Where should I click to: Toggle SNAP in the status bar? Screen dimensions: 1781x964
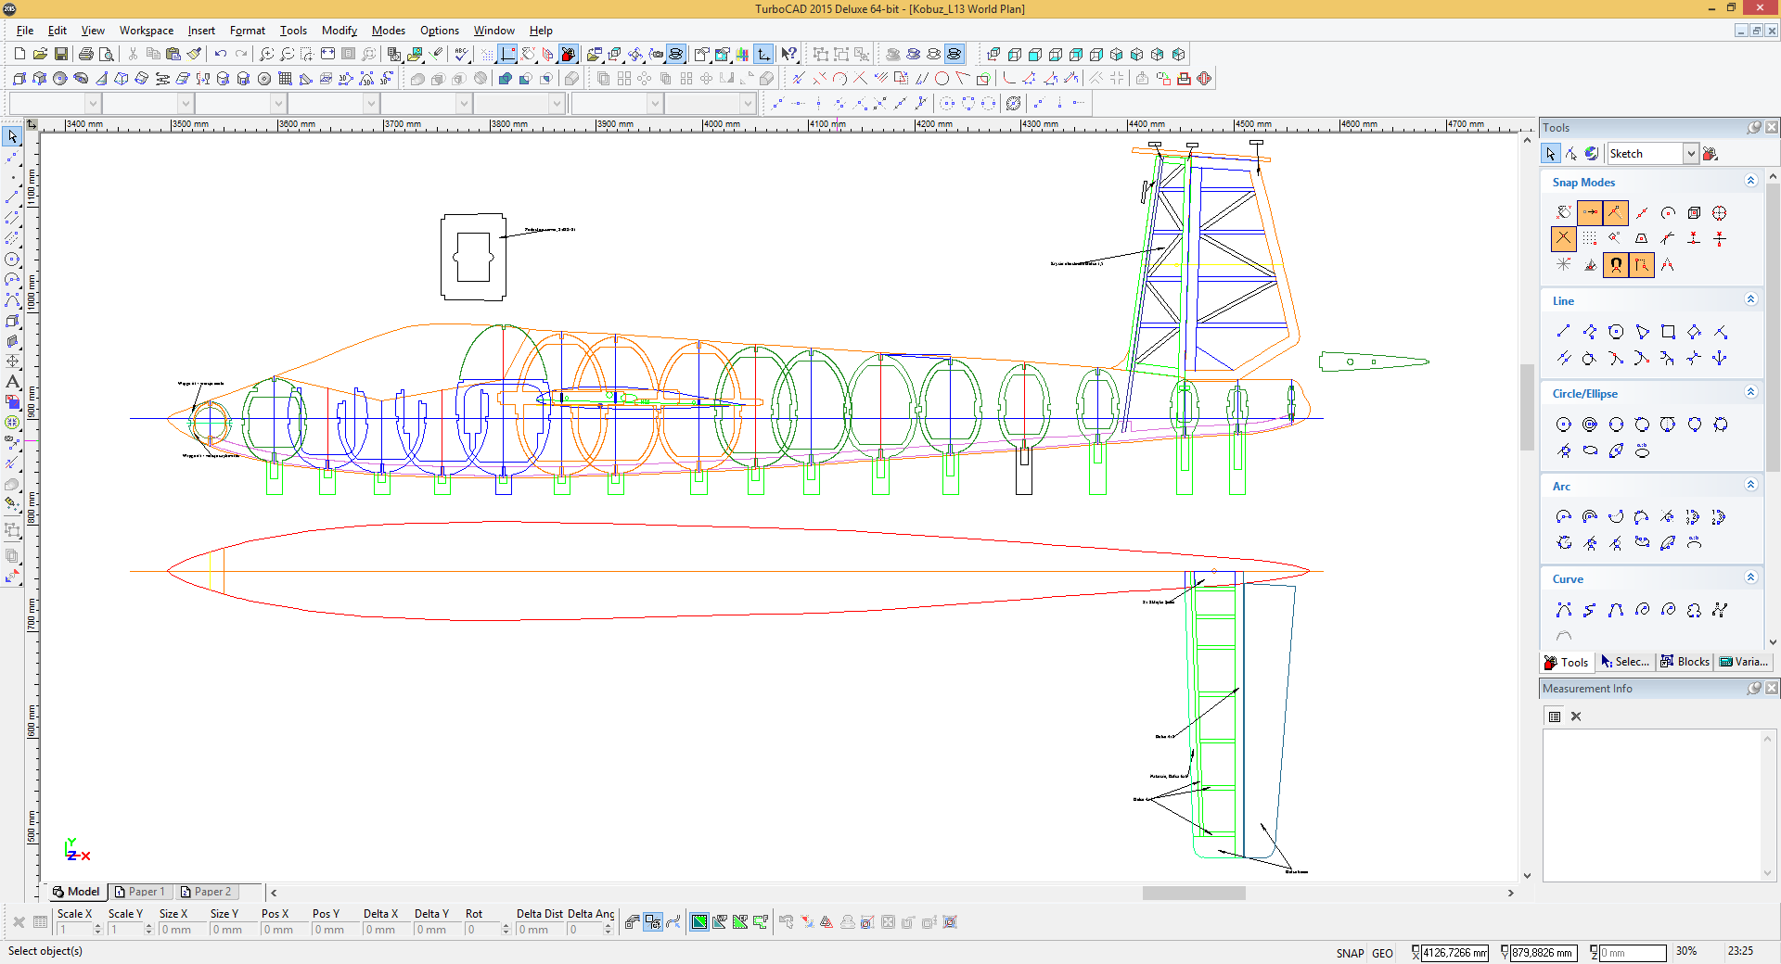coord(1350,953)
